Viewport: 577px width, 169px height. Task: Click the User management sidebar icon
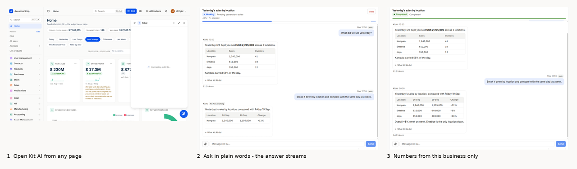[11, 58]
